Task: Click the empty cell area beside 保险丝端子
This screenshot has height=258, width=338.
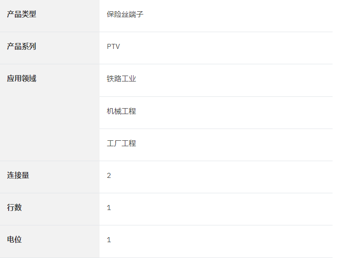Action: 237,15
